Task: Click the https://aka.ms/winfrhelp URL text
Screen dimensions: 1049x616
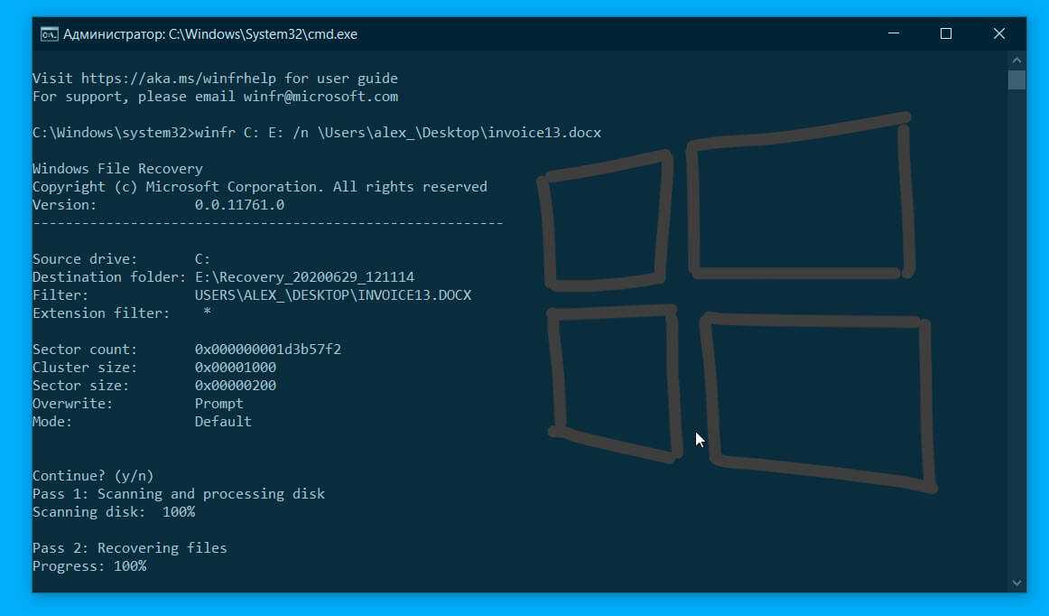Action: 178,79
